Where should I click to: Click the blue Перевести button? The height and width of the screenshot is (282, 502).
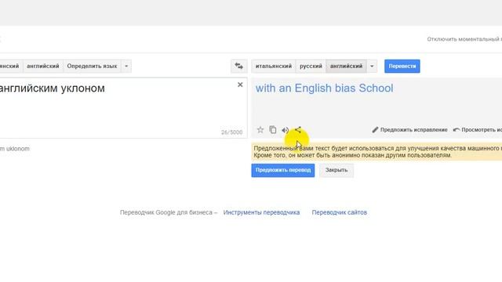click(x=402, y=66)
